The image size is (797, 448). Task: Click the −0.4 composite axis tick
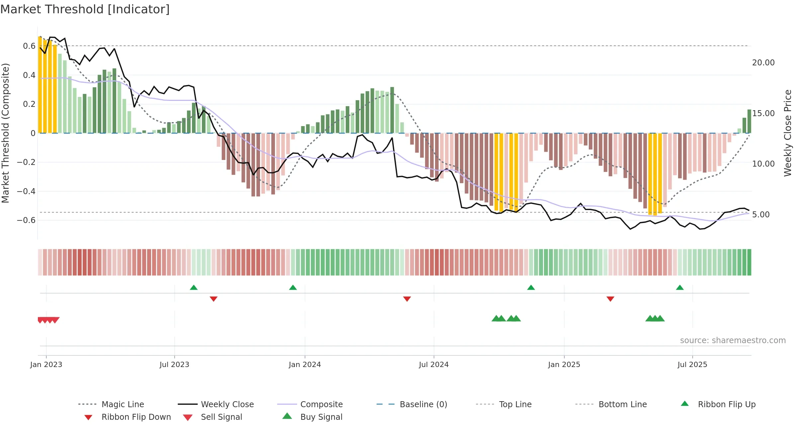[x=26, y=191]
